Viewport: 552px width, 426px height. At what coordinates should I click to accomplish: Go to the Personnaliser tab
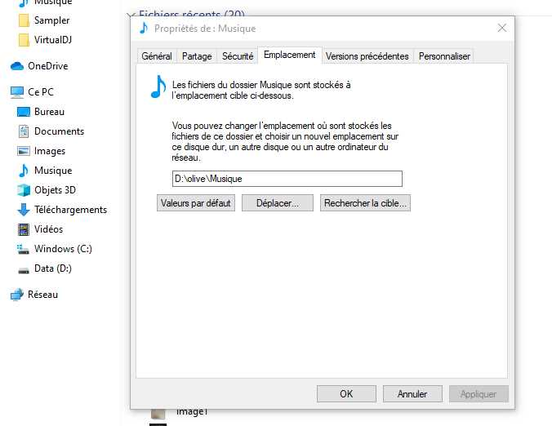(x=443, y=56)
